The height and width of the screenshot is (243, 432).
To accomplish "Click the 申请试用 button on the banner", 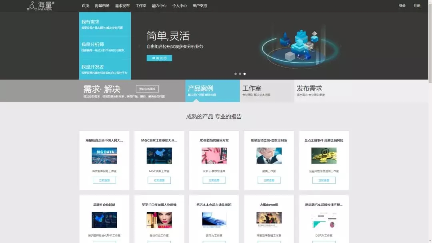I will tap(159, 58).
